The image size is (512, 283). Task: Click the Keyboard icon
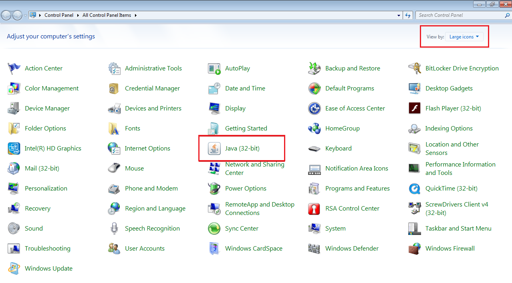coord(314,149)
